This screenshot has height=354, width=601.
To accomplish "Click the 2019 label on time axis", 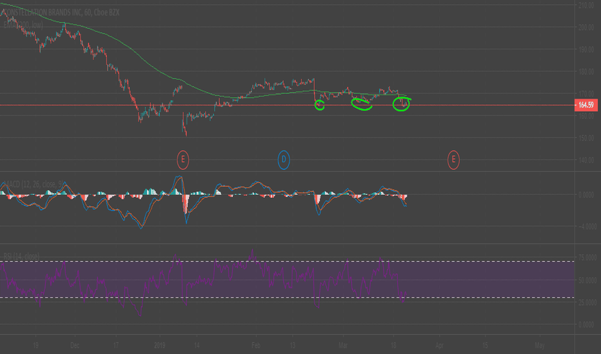I will tap(159, 345).
